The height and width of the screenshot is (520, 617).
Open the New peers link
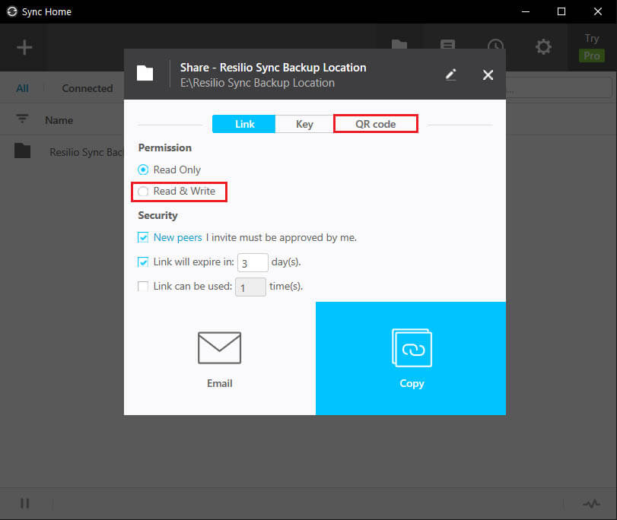(177, 238)
